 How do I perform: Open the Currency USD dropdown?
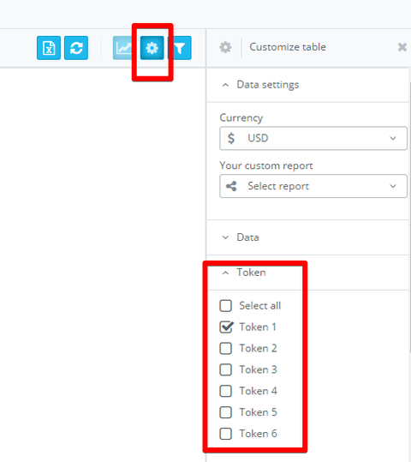[x=313, y=138]
